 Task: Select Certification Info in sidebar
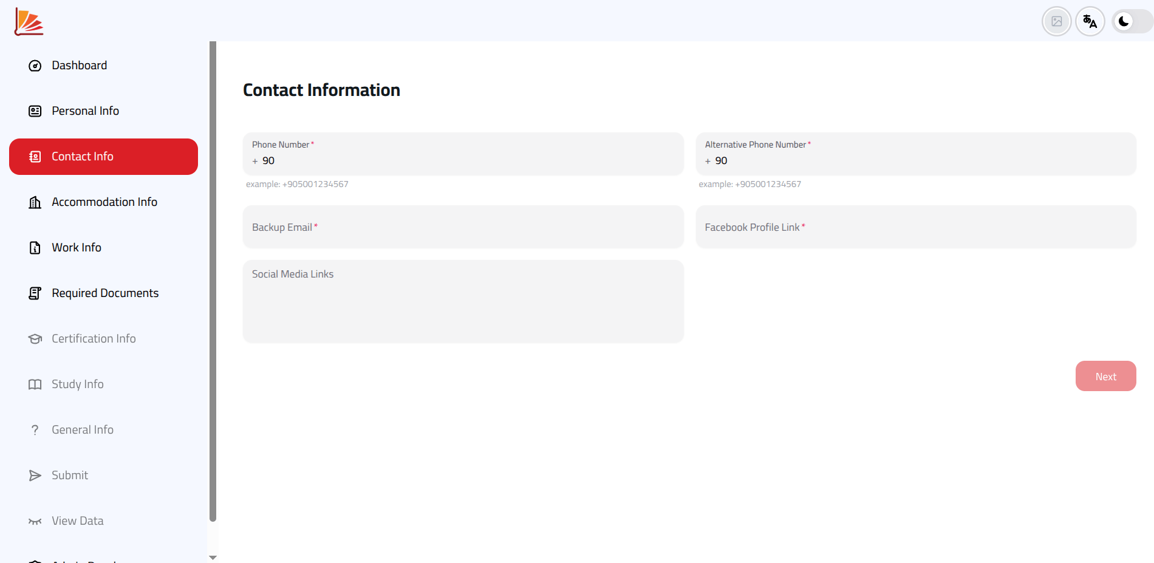tap(103, 339)
